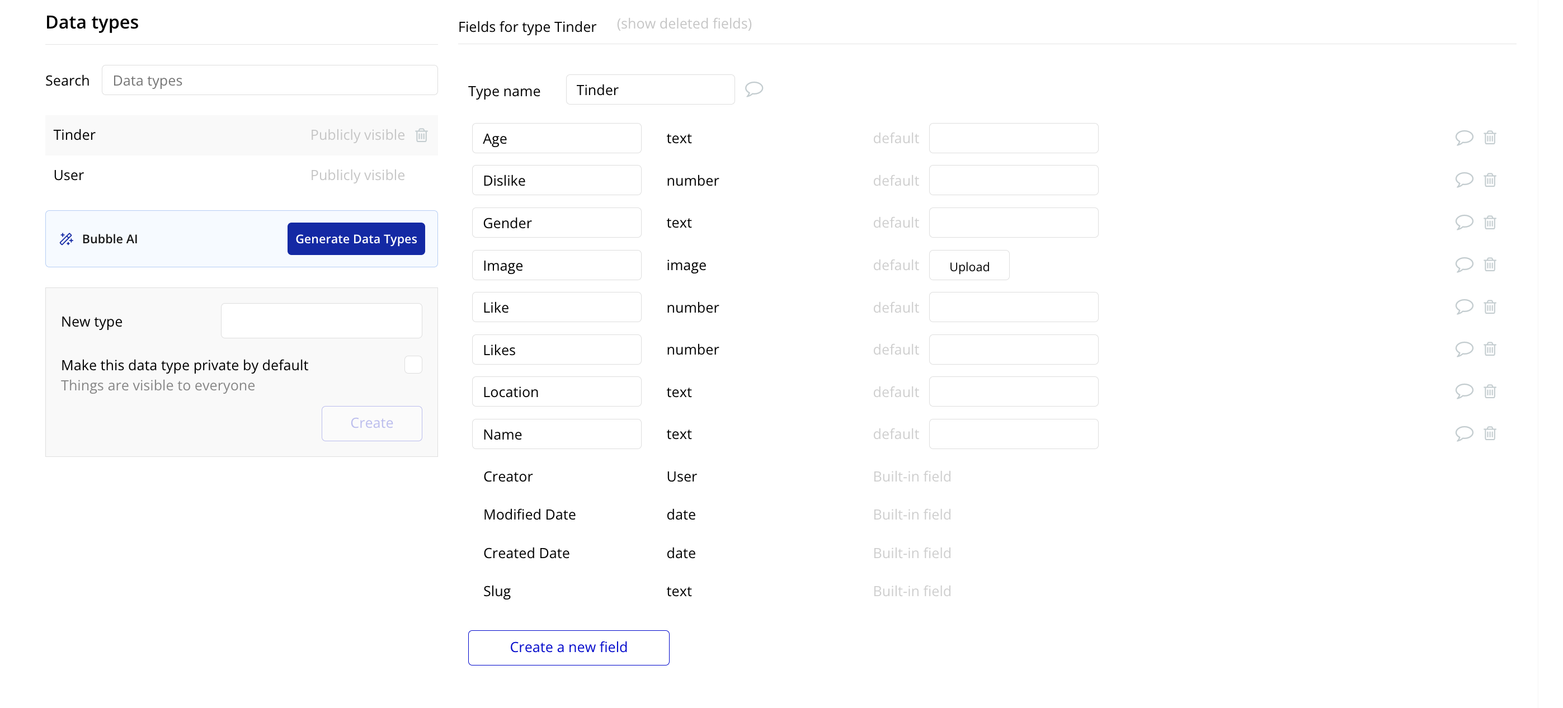Add a comment to Image field
The height and width of the screenshot is (708, 1563).
pos(1463,265)
